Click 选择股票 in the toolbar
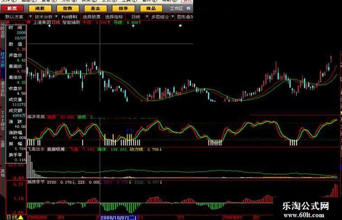This screenshot has height=220, width=342. pyautogui.click(x=92, y=17)
